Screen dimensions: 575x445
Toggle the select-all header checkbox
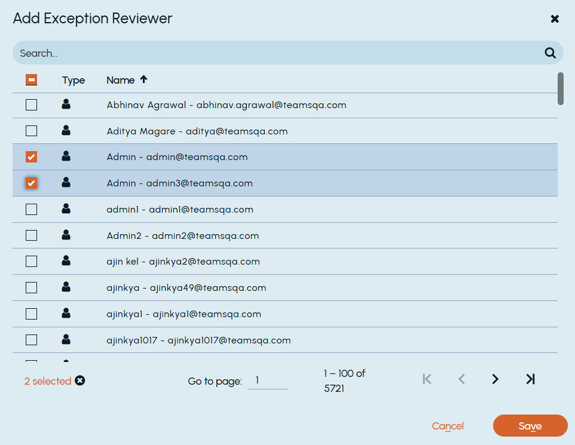[32, 79]
